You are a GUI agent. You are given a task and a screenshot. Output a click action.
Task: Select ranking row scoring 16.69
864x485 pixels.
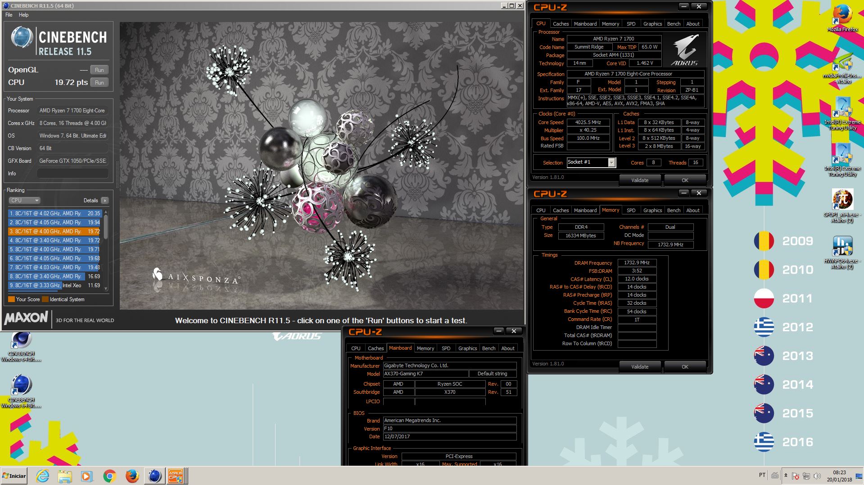[x=54, y=276]
